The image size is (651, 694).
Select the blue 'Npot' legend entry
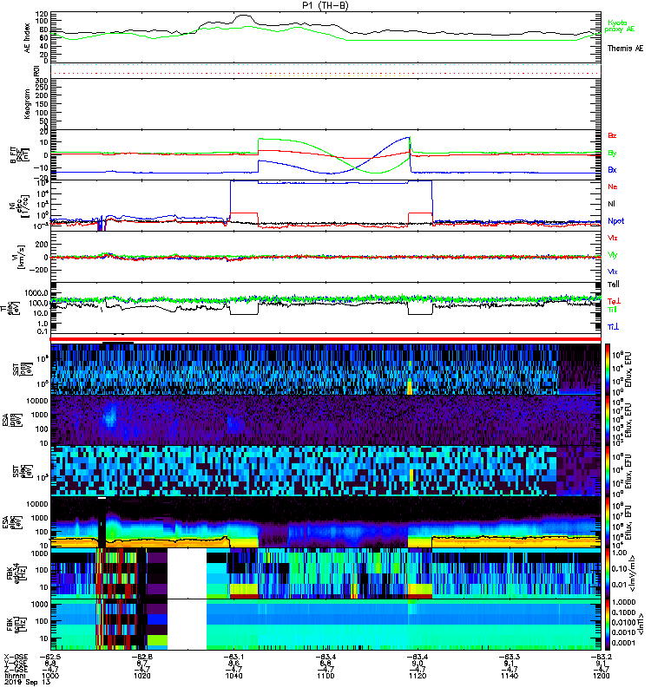pyautogui.click(x=615, y=221)
